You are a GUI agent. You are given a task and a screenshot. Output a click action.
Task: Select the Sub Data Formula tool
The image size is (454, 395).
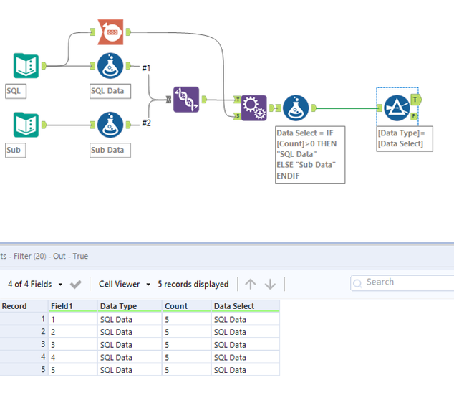pos(110,125)
